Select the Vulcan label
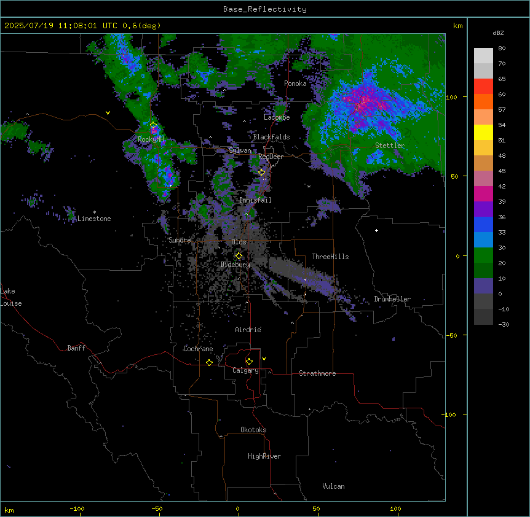 coord(333,486)
